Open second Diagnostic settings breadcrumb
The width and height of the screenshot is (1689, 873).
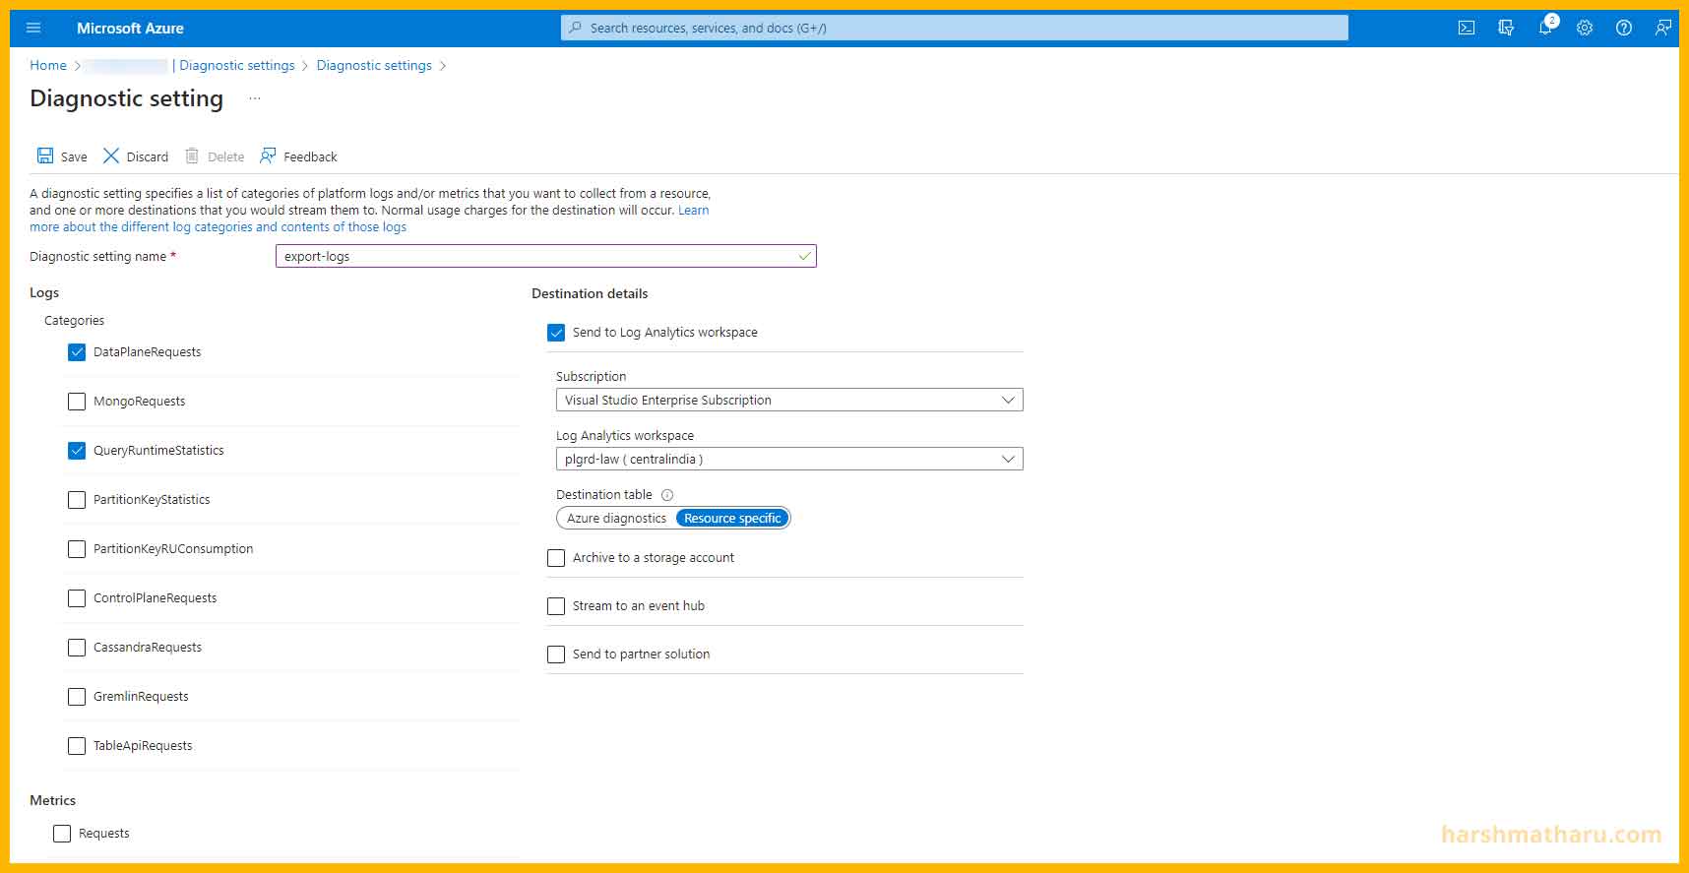(x=374, y=65)
